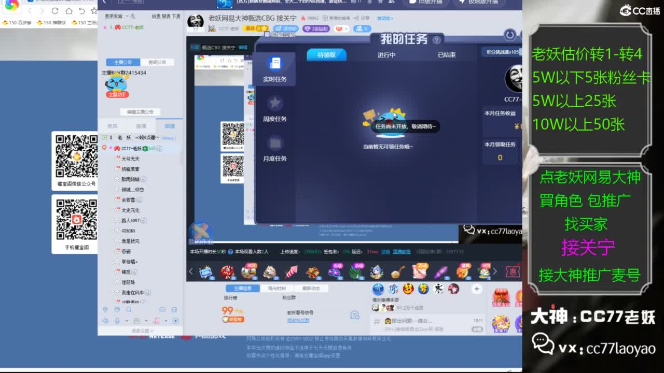Open the 月度任务 monthly tasks section
This screenshot has height=373, width=664.
(274, 149)
